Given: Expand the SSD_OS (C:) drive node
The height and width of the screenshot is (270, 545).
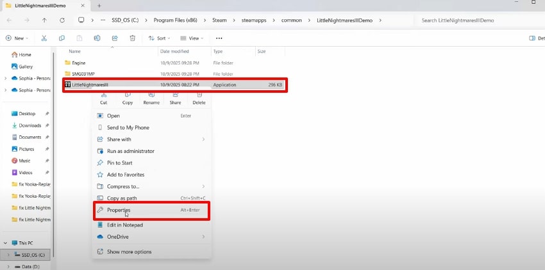Looking at the screenshot, I should (x=9, y=255).
